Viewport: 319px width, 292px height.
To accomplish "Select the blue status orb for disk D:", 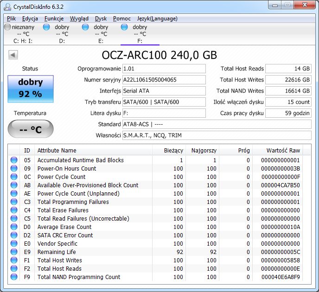I will 46,27.
